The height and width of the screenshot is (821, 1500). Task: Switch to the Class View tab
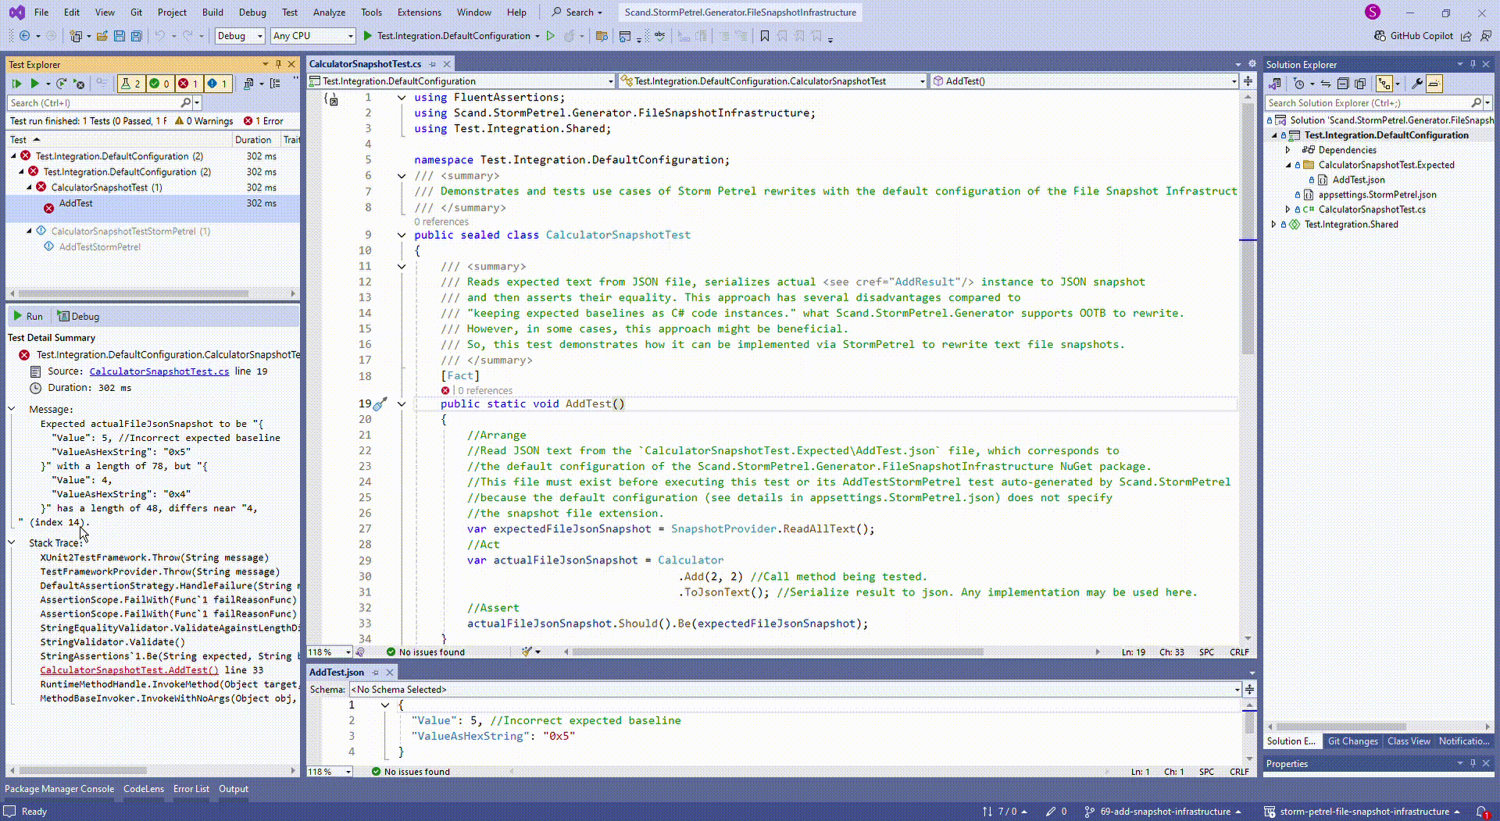[x=1409, y=741]
